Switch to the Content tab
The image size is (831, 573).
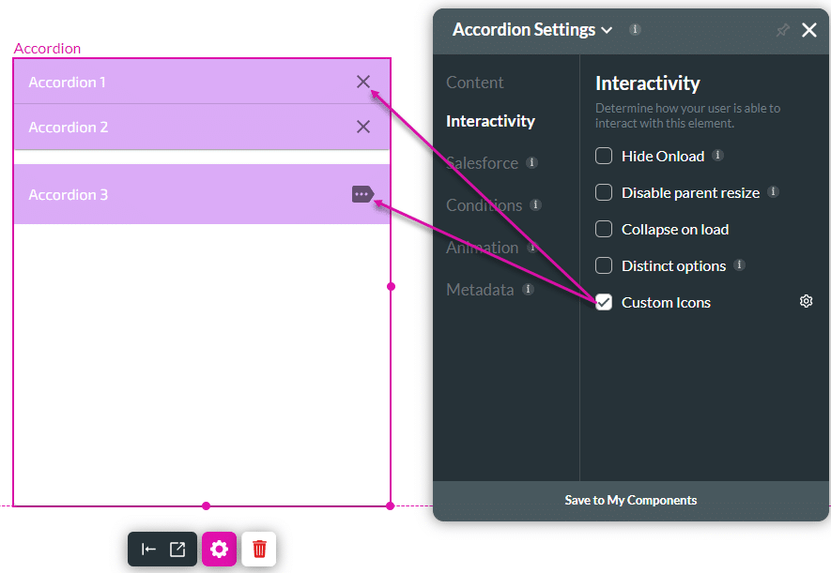474,83
